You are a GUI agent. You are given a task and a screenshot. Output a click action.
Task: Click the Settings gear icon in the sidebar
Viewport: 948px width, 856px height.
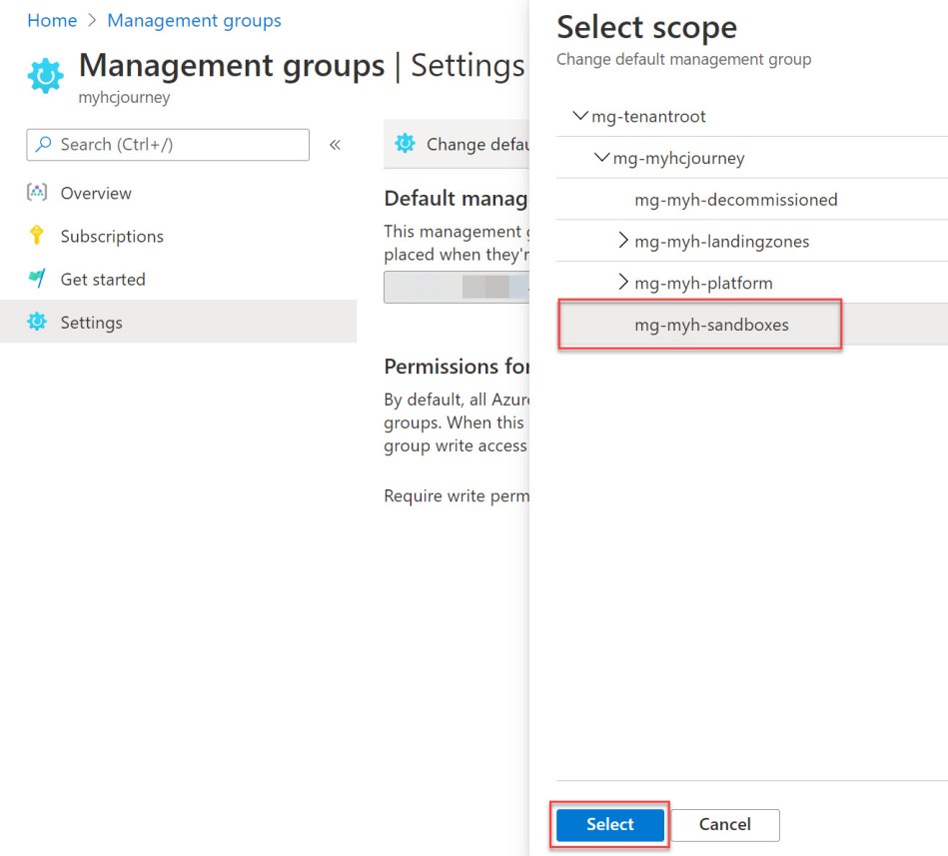tap(38, 322)
